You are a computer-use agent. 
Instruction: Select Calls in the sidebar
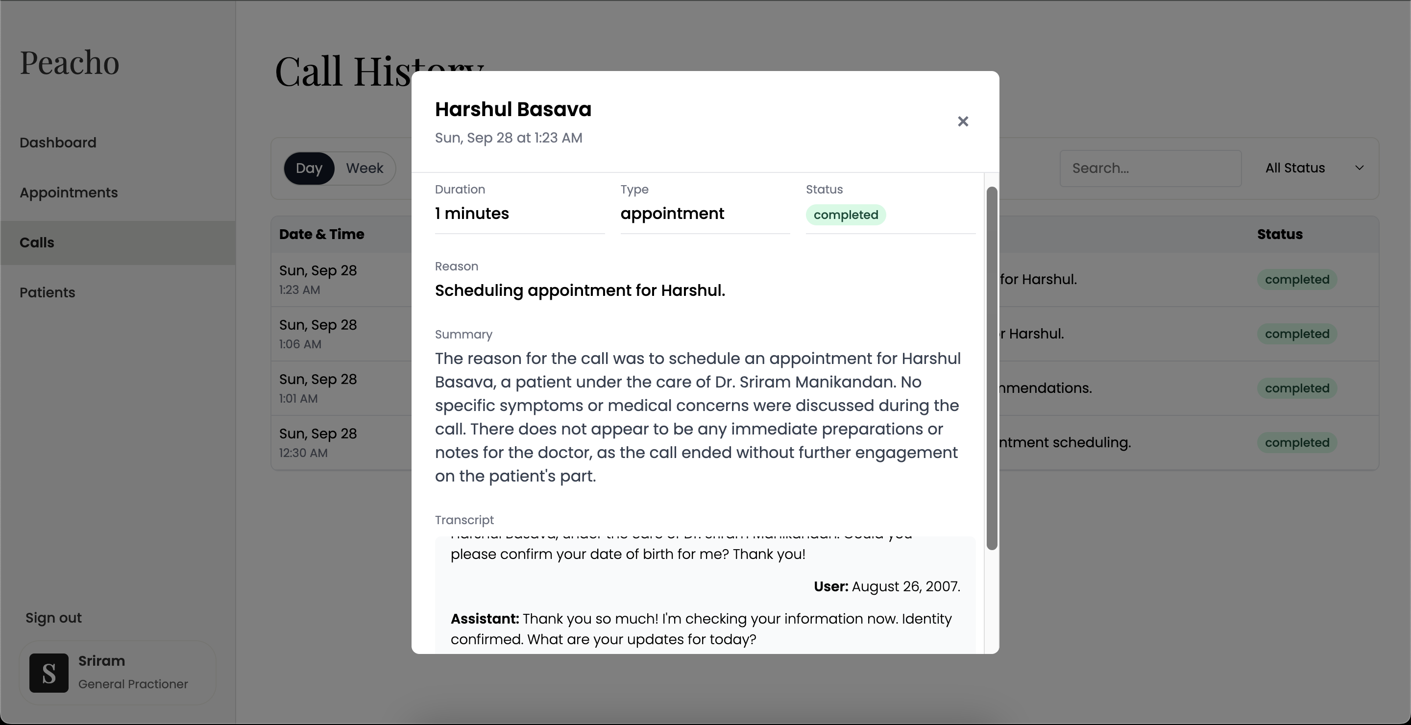coord(37,242)
